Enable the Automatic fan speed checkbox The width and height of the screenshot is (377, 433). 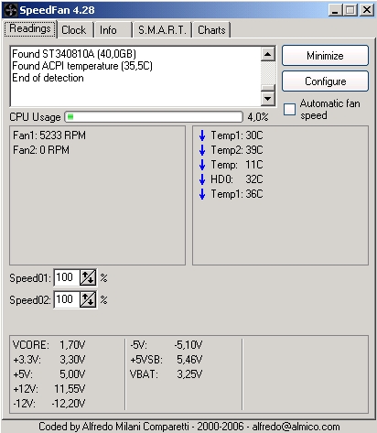click(289, 109)
